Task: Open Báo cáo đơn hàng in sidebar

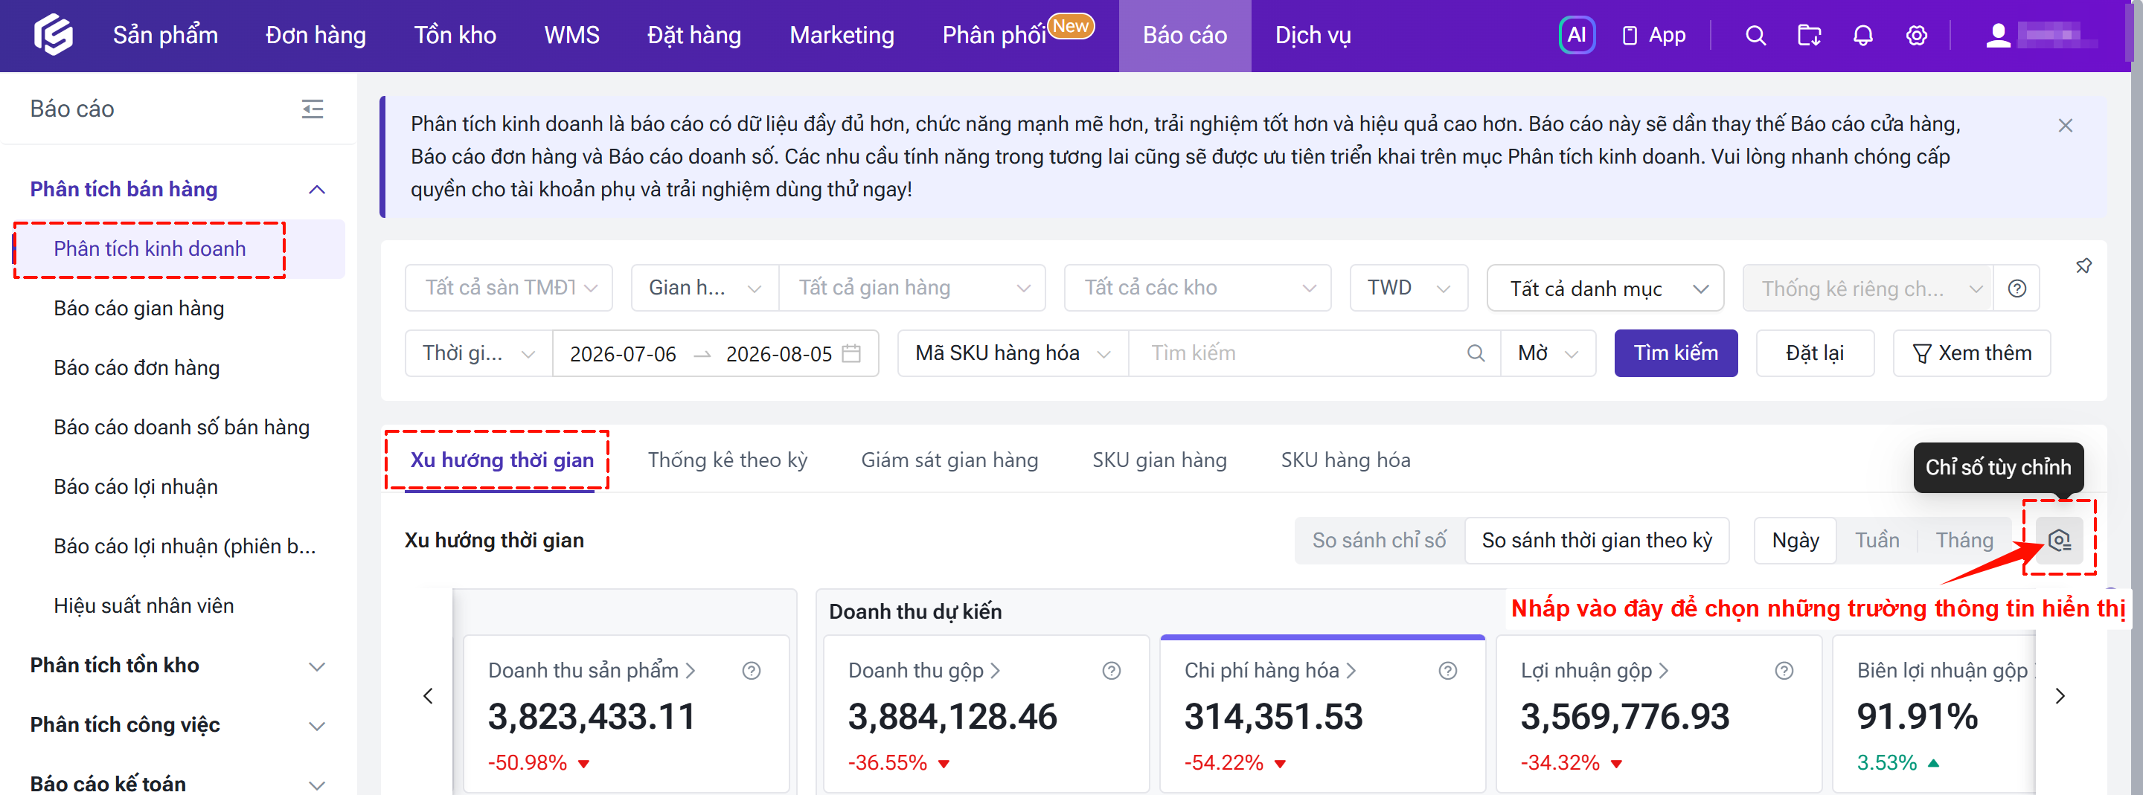Action: 136,367
